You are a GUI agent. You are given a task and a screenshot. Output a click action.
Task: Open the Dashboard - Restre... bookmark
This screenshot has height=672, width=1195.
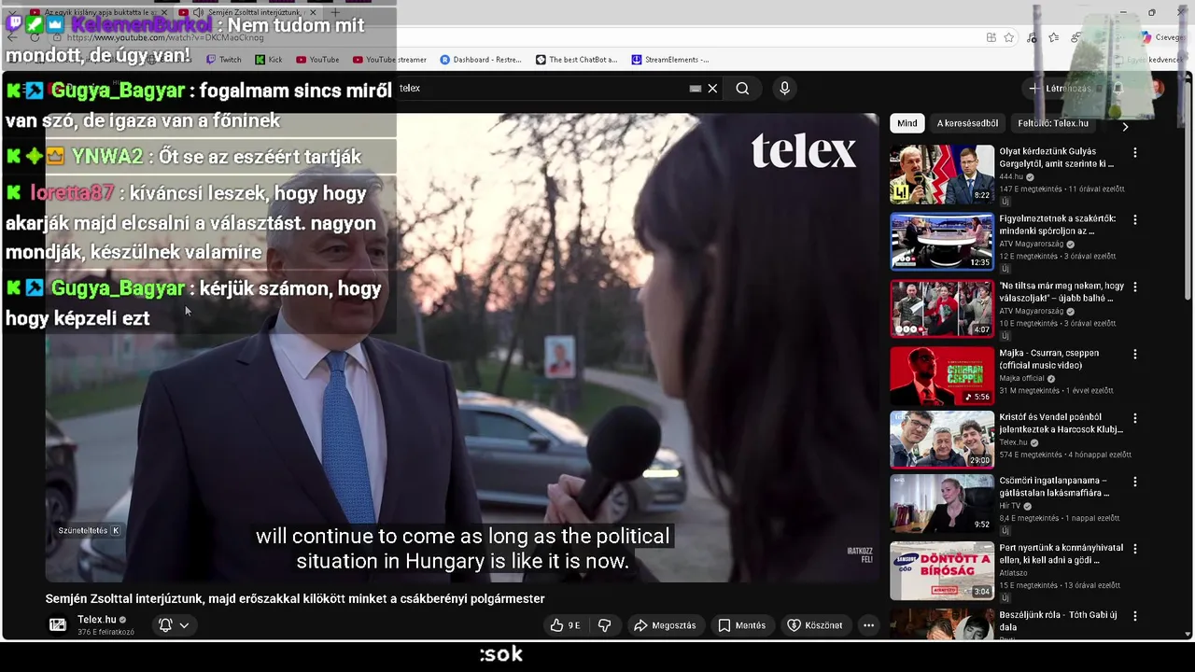click(480, 60)
